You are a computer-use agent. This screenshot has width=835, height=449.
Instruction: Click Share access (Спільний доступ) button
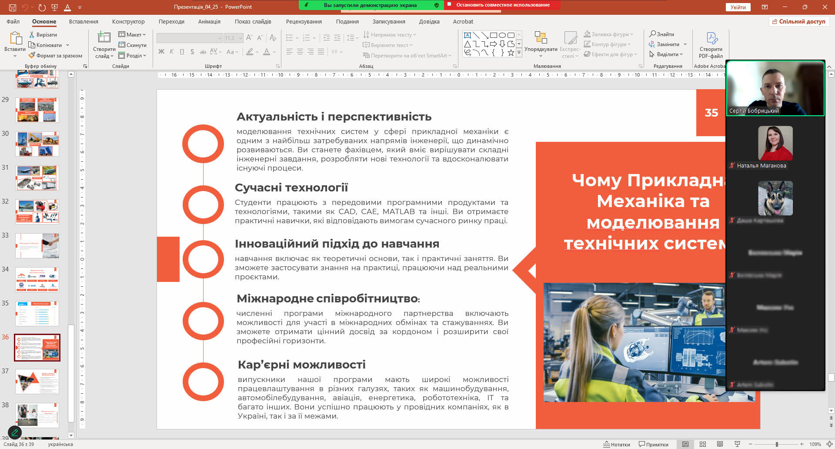point(798,21)
